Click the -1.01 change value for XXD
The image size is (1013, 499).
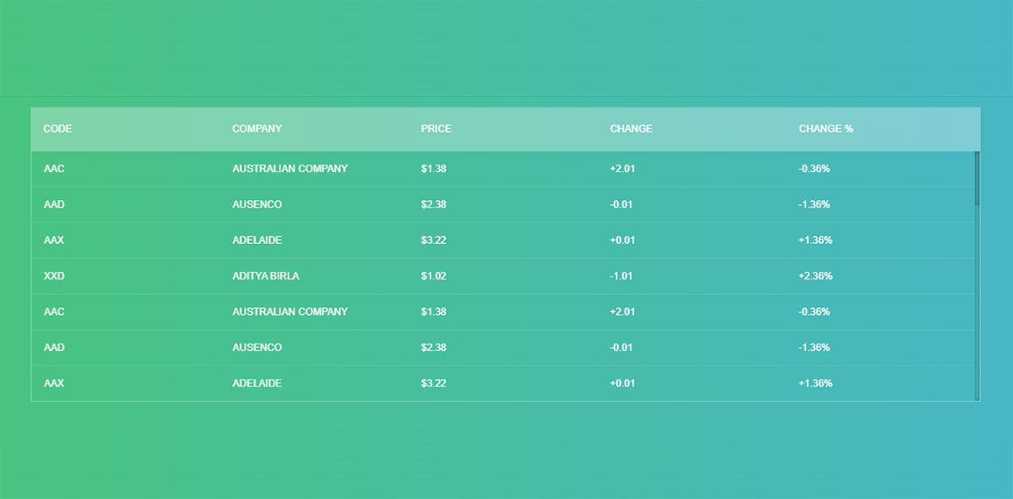point(621,275)
